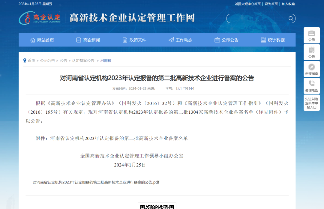Open the 统计数据 menu item
This screenshot has height=209, width=324.
273,40
